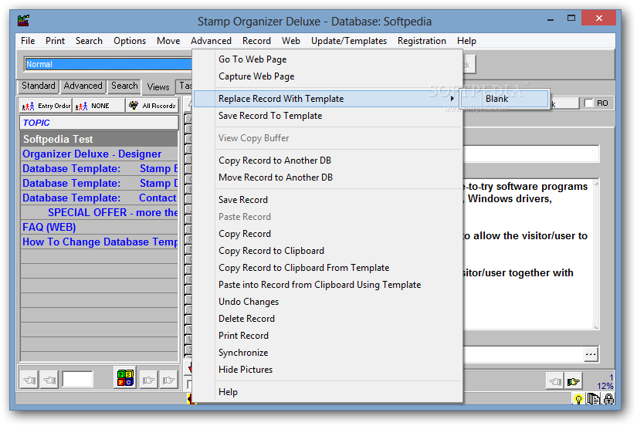
Task: Select the SPECIAL OFFER record
Action: [99, 212]
